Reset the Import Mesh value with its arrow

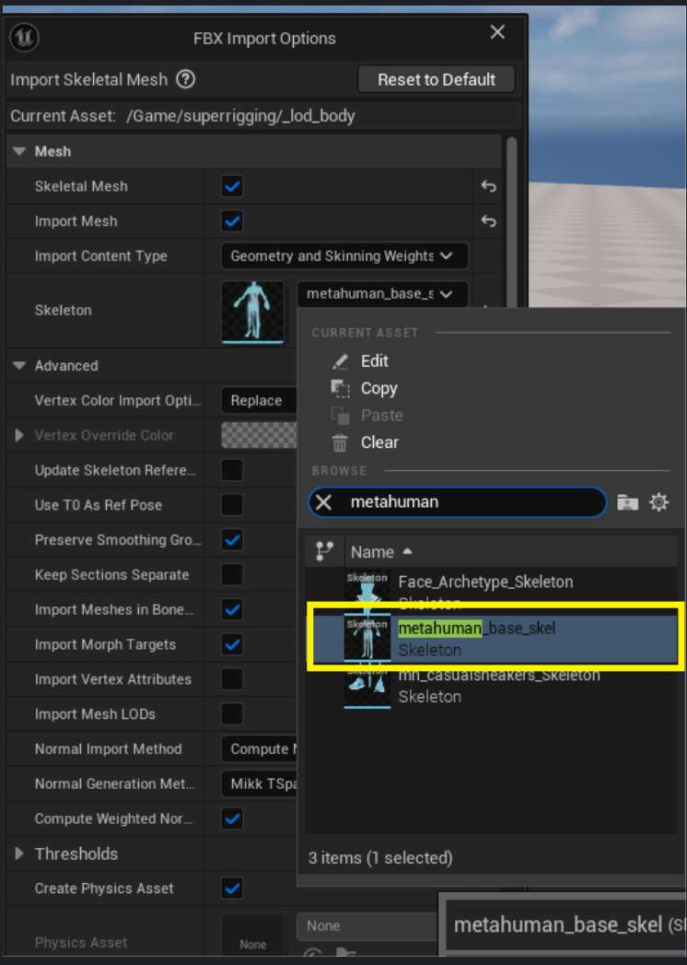coord(488,221)
